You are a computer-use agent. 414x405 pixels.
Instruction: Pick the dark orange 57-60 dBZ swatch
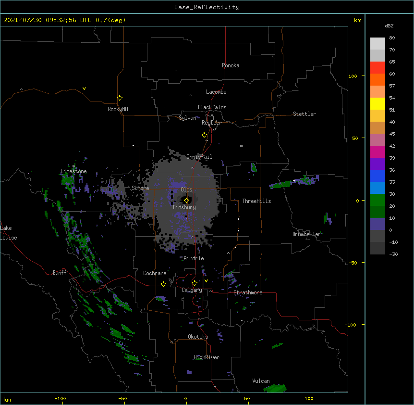tap(377, 79)
